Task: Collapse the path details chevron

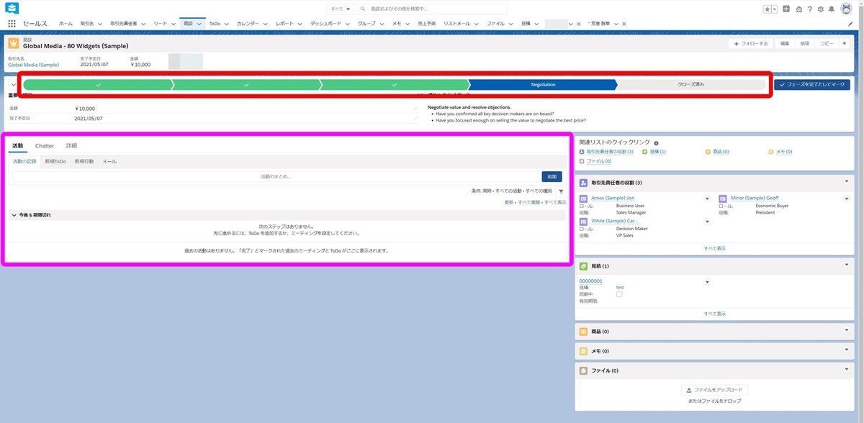Action: 13,84
